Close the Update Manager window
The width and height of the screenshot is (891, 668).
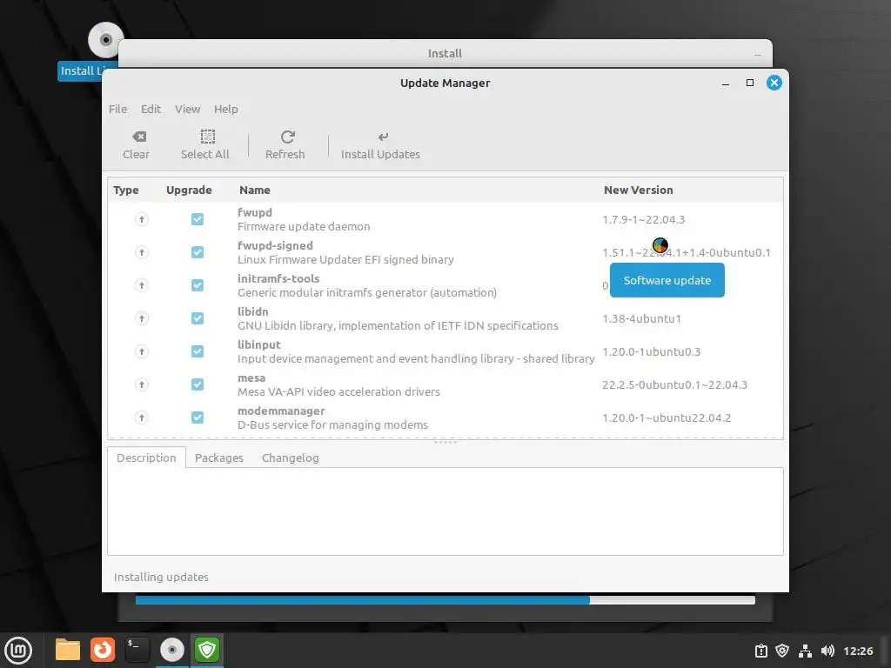point(774,83)
